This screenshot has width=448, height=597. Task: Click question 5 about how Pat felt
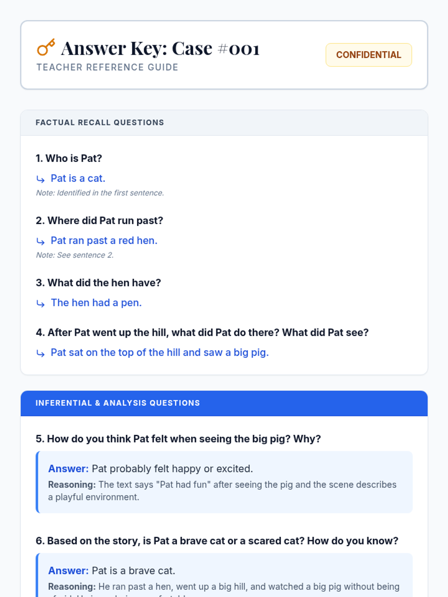coord(178,439)
